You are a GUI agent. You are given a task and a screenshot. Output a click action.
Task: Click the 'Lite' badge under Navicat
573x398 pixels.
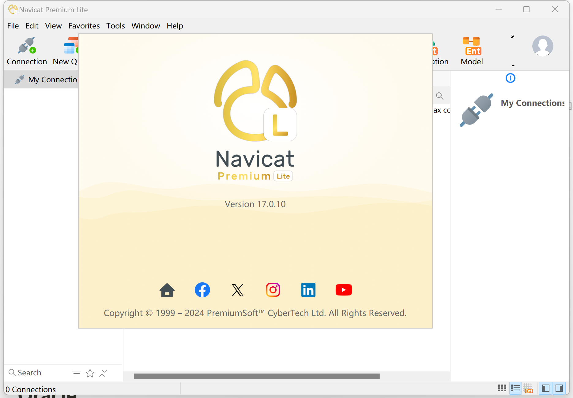283,176
